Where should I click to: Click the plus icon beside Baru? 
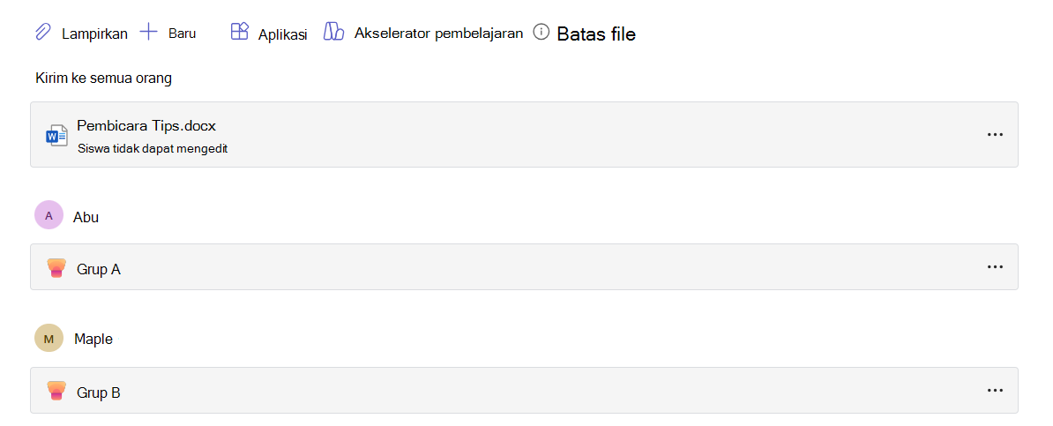148,33
